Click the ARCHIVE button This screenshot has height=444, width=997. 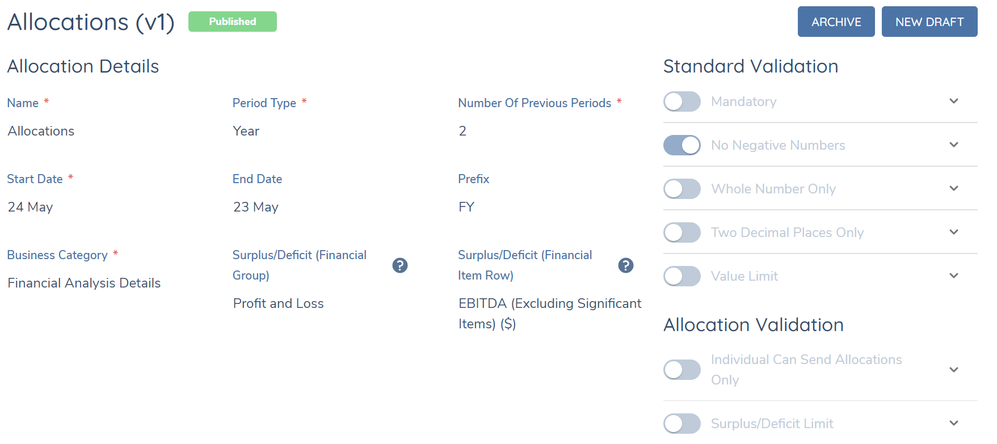pos(836,22)
